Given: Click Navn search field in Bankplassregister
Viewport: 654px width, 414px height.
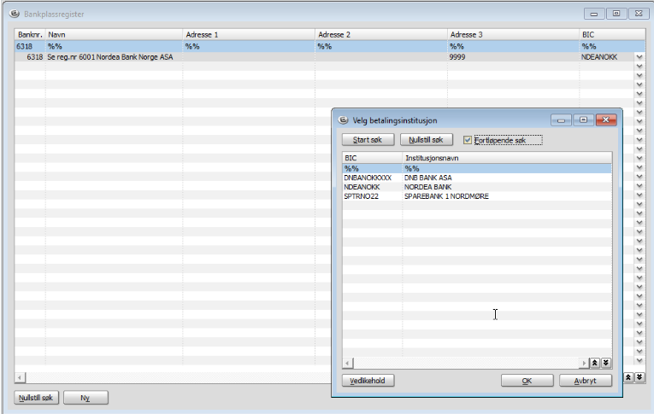Looking at the screenshot, I should pos(114,46).
